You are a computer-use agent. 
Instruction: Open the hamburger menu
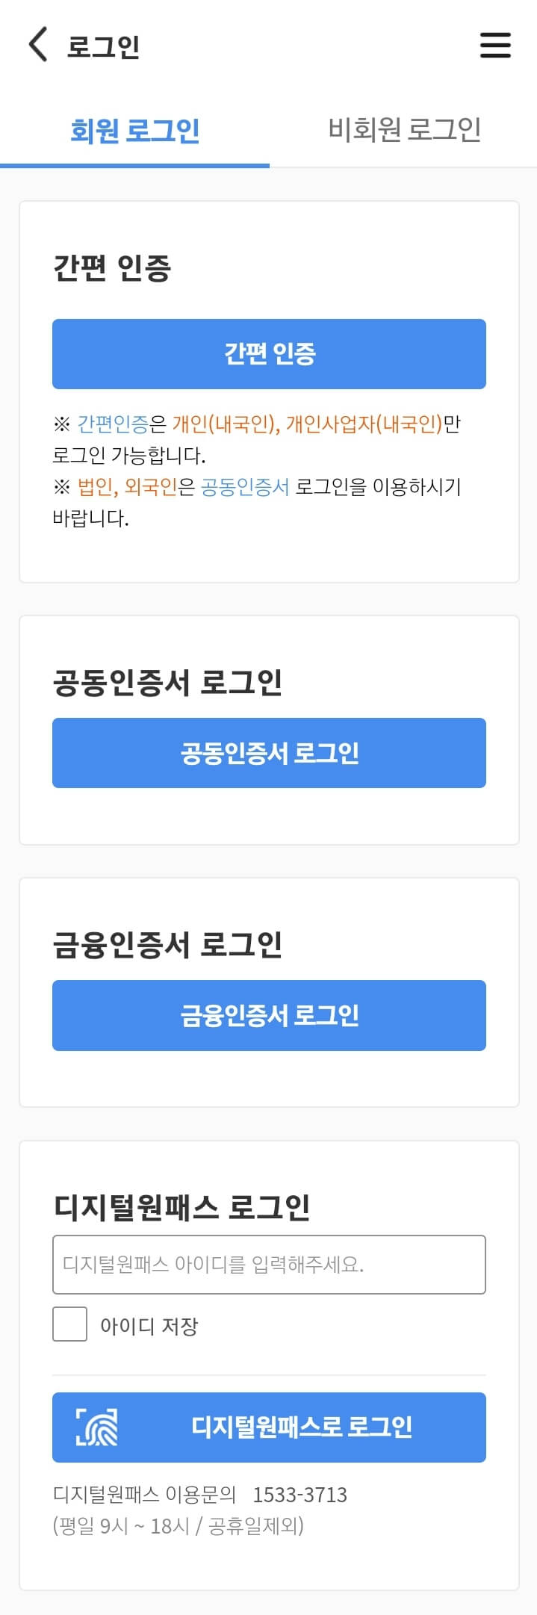(494, 46)
